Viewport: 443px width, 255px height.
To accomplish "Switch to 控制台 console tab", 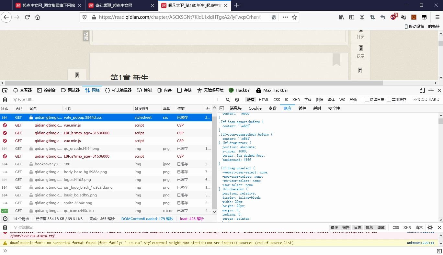I will (46, 90).
